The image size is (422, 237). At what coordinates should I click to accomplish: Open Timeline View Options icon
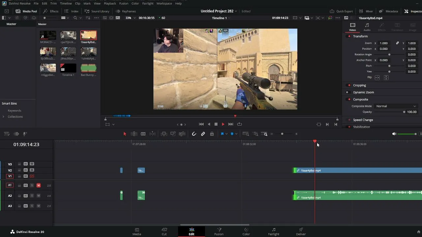click(x=7, y=134)
